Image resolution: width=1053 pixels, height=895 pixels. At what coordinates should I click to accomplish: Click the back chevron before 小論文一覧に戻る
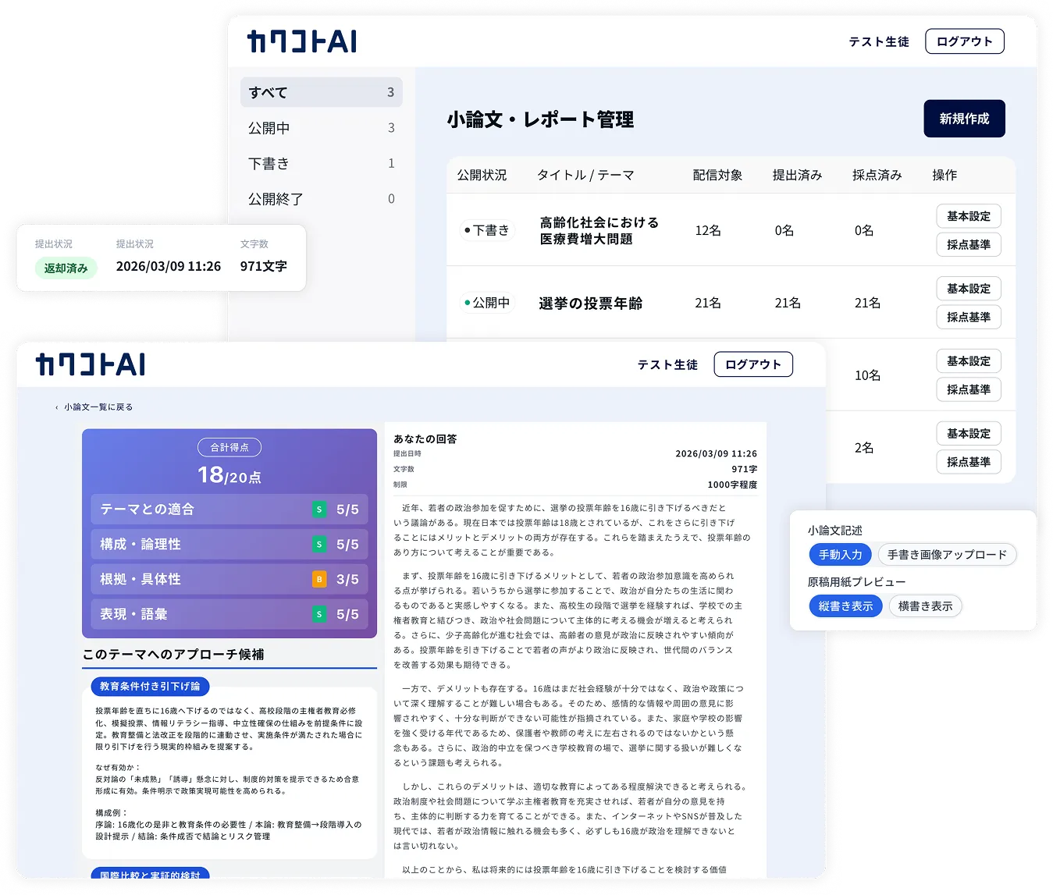57,407
